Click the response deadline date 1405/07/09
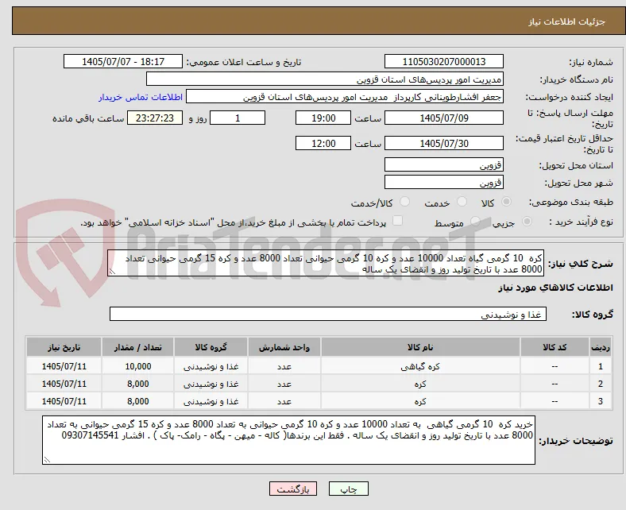The image size is (626, 510). click(443, 118)
